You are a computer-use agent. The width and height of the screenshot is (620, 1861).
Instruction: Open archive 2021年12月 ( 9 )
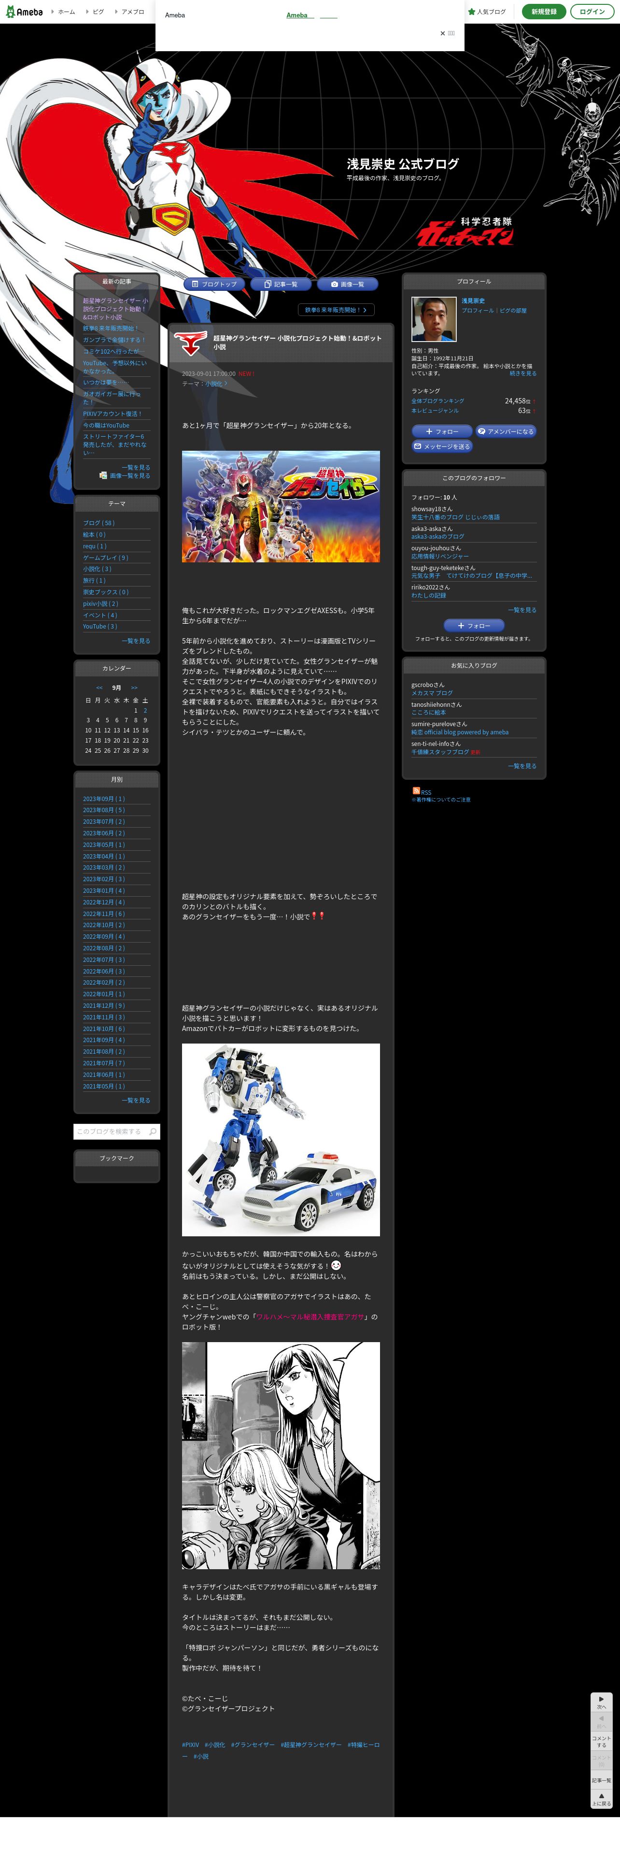(104, 1006)
